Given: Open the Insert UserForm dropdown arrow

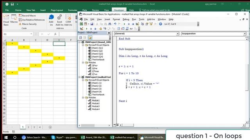Looking at the screenshot, I should tap(89, 24).
